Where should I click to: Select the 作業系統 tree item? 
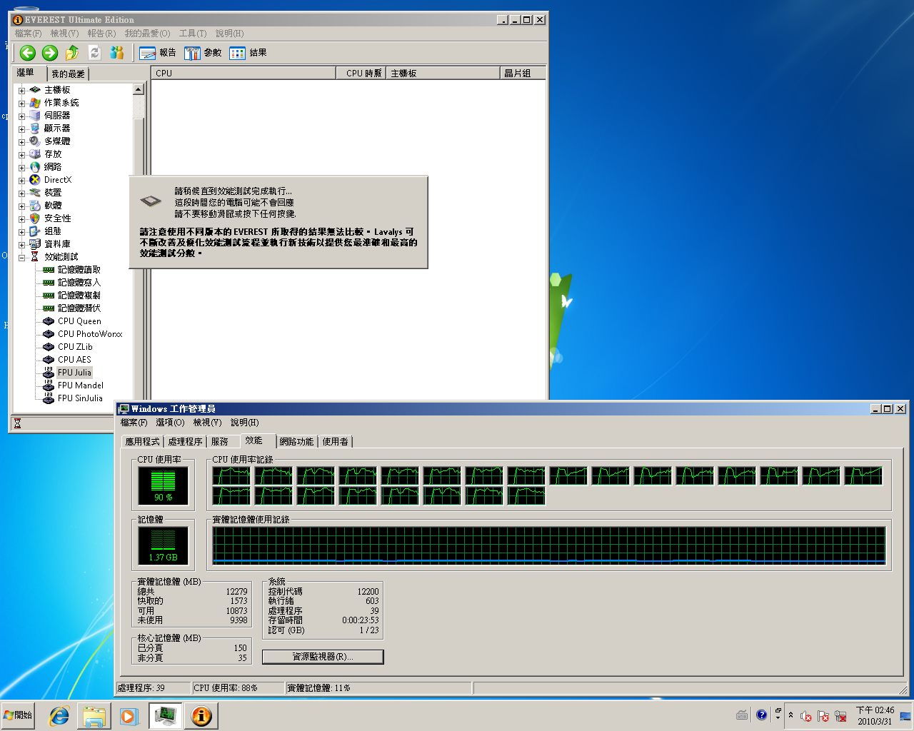point(61,103)
